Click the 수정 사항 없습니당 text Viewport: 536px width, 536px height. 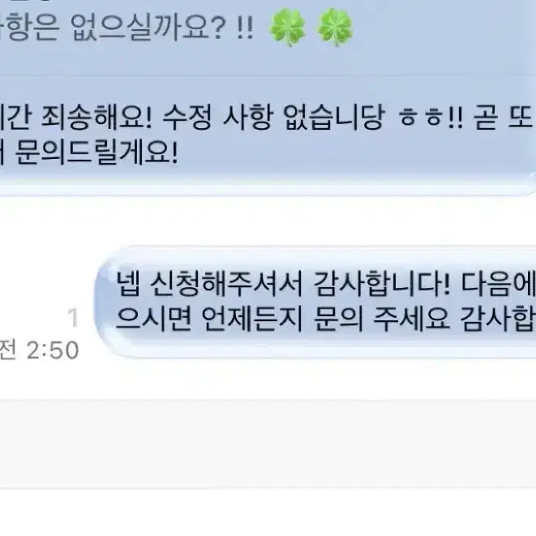(x=273, y=118)
